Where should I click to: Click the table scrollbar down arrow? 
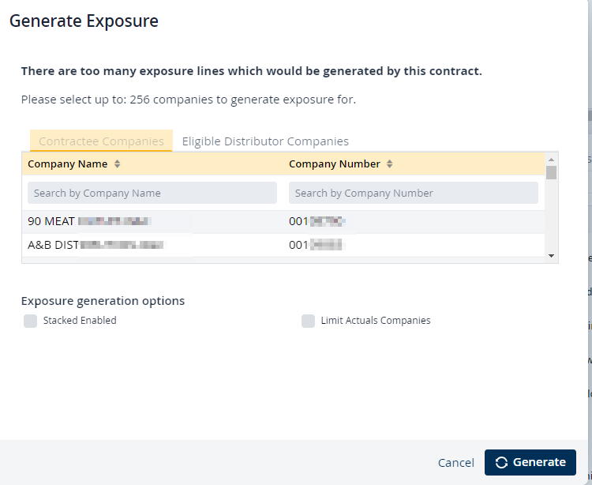pos(551,256)
